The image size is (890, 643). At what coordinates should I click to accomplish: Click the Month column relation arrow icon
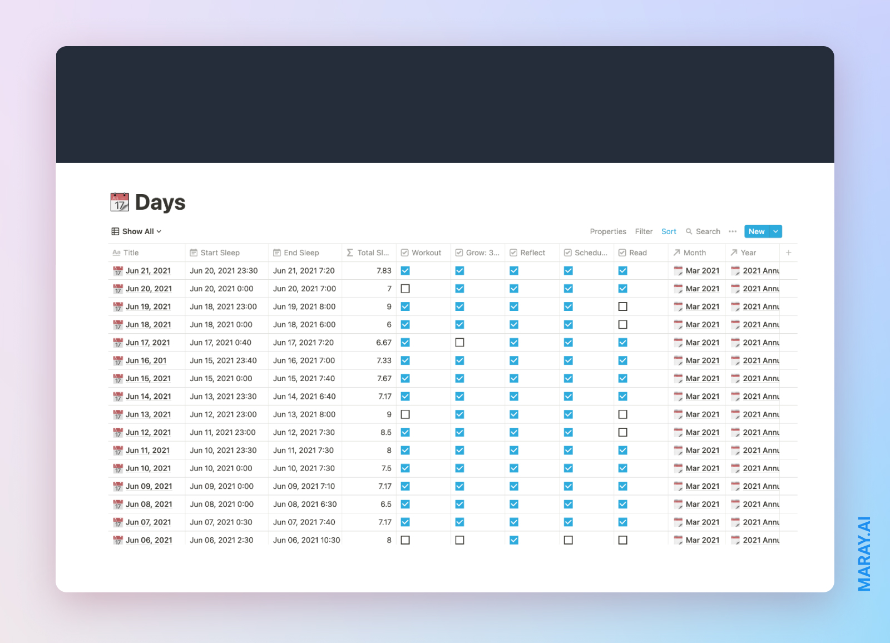pos(677,253)
